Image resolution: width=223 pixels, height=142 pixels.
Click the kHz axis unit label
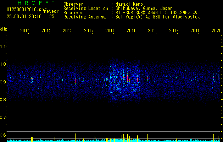tap(4, 29)
